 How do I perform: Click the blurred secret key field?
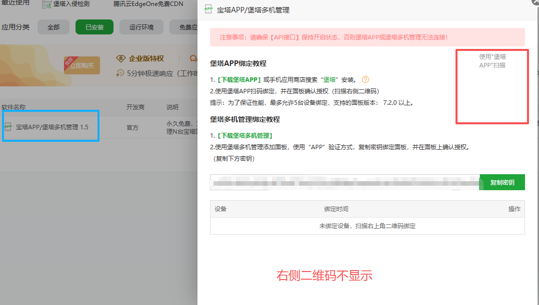(x=345, y=182)
